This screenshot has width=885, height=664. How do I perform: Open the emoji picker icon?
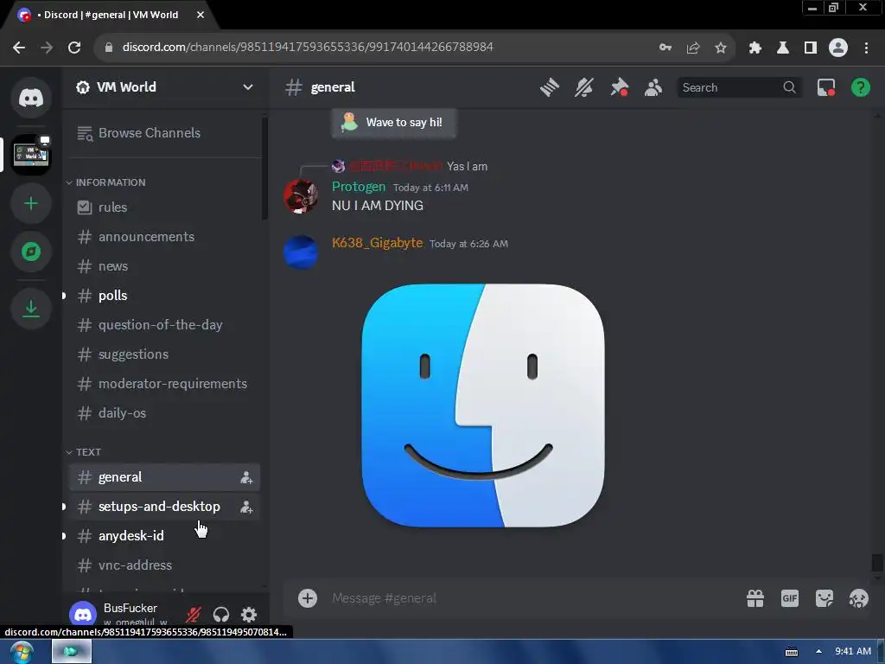coord(858,598)
